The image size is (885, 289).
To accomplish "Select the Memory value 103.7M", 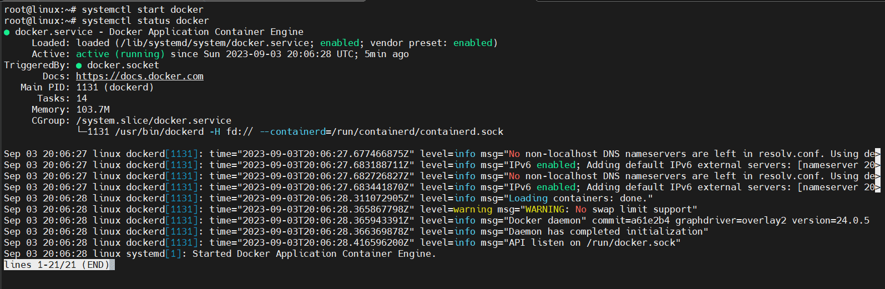I will click(93, 109).
